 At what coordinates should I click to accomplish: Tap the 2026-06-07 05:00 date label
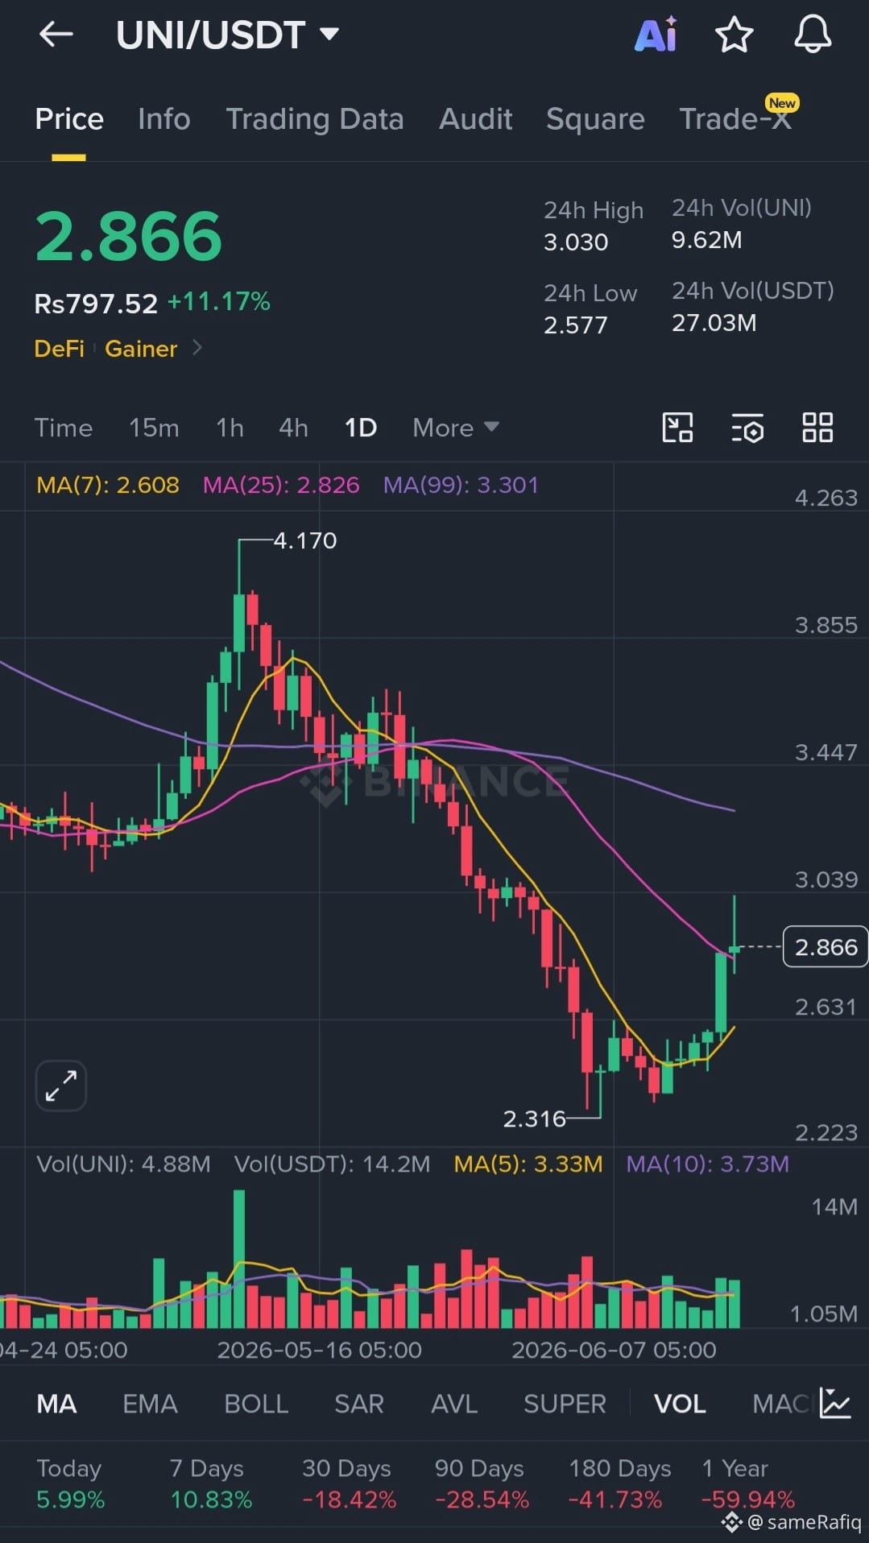[614, 1350]
